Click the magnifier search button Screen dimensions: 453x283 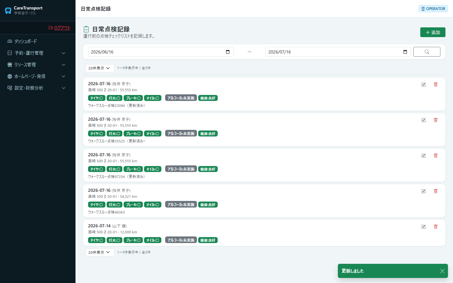coord(427,52)
